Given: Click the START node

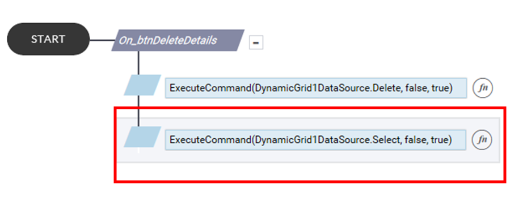Looking at the screenshot, I should tap(48, 39).
